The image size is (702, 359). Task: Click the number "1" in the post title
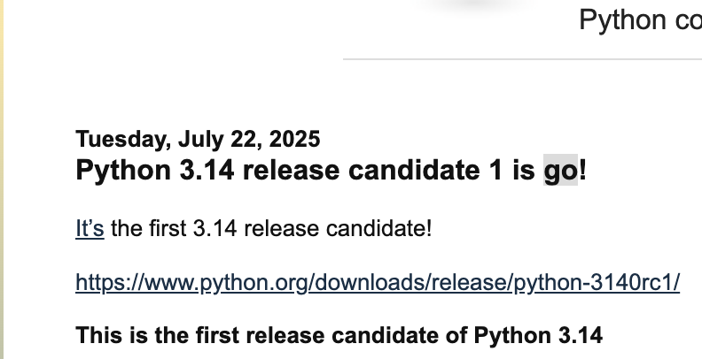click(496, 170)
